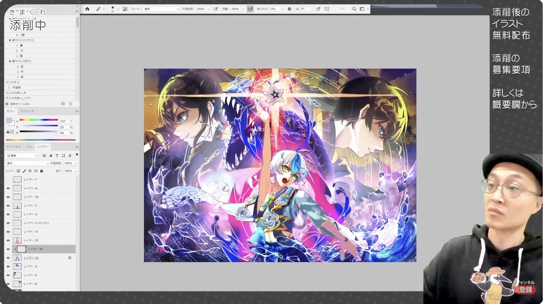Switch to the チャンネル tab
543x304 pixels.
(14, 147)
